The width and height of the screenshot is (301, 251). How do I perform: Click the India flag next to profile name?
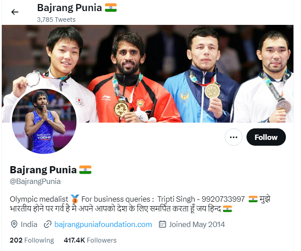click(x=86, y=170)
